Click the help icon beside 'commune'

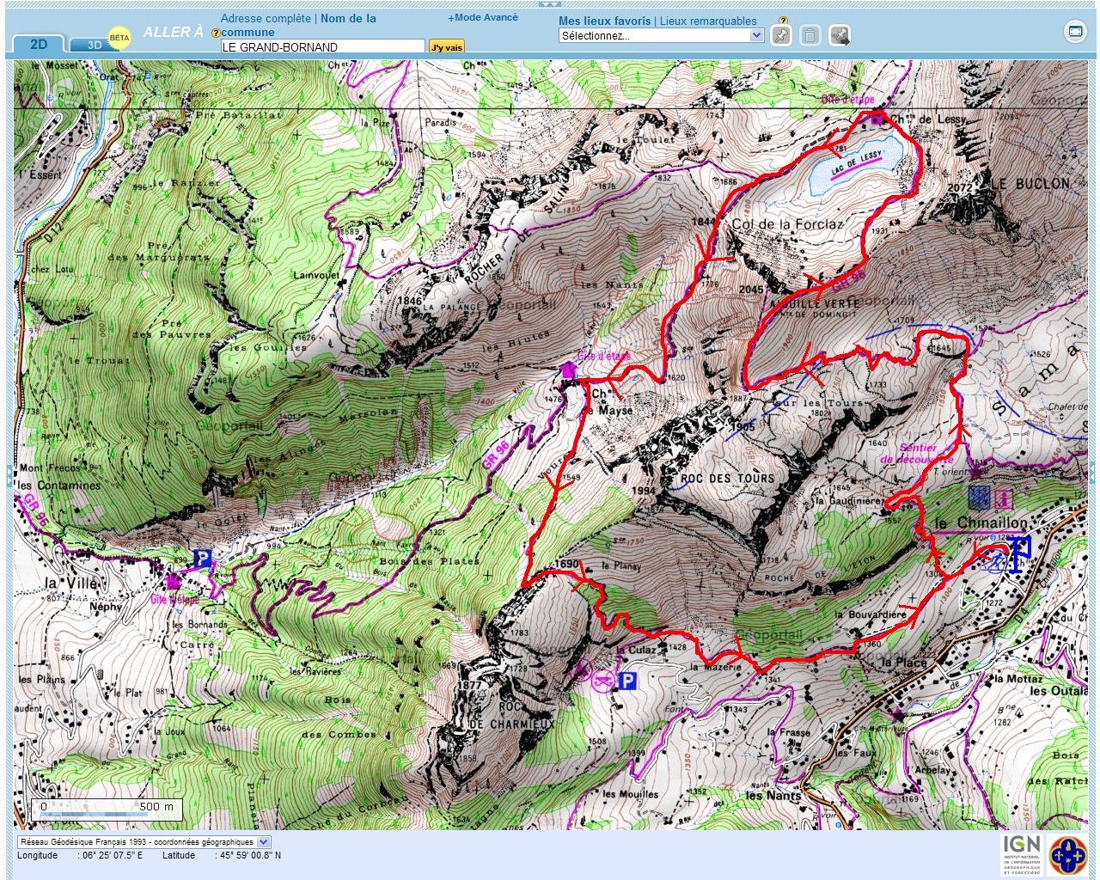pos(216,34)
